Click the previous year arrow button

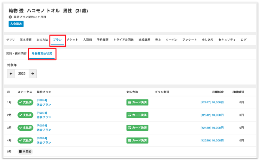pyautogui.click(x=11, y=74)
